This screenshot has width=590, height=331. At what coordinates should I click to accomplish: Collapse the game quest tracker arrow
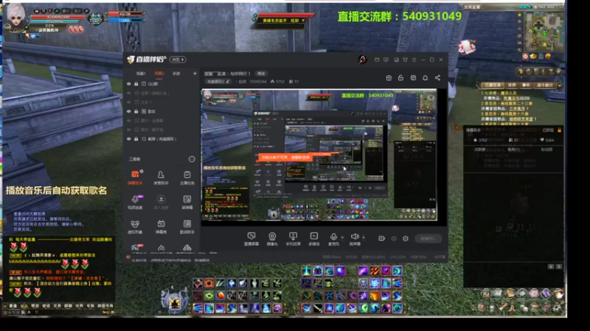[x=560, y=85]
